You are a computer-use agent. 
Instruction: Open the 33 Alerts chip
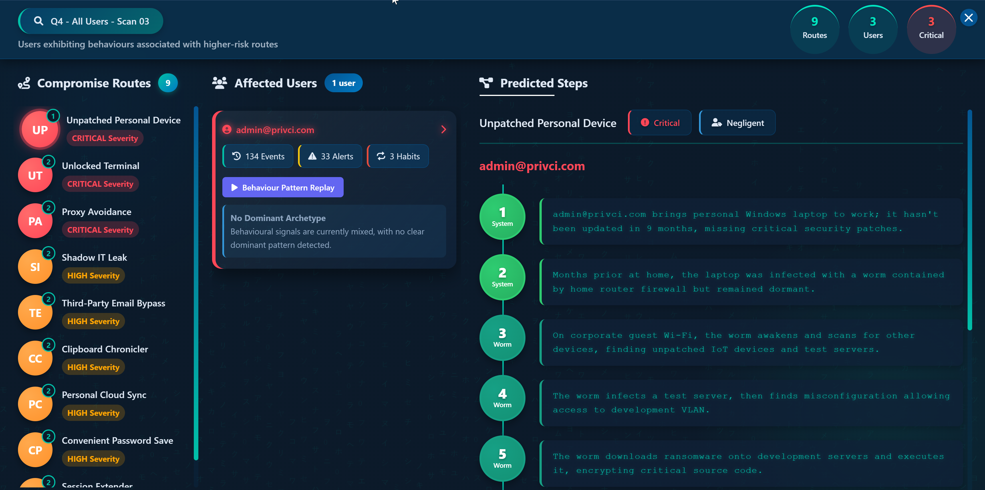[330, 156]
